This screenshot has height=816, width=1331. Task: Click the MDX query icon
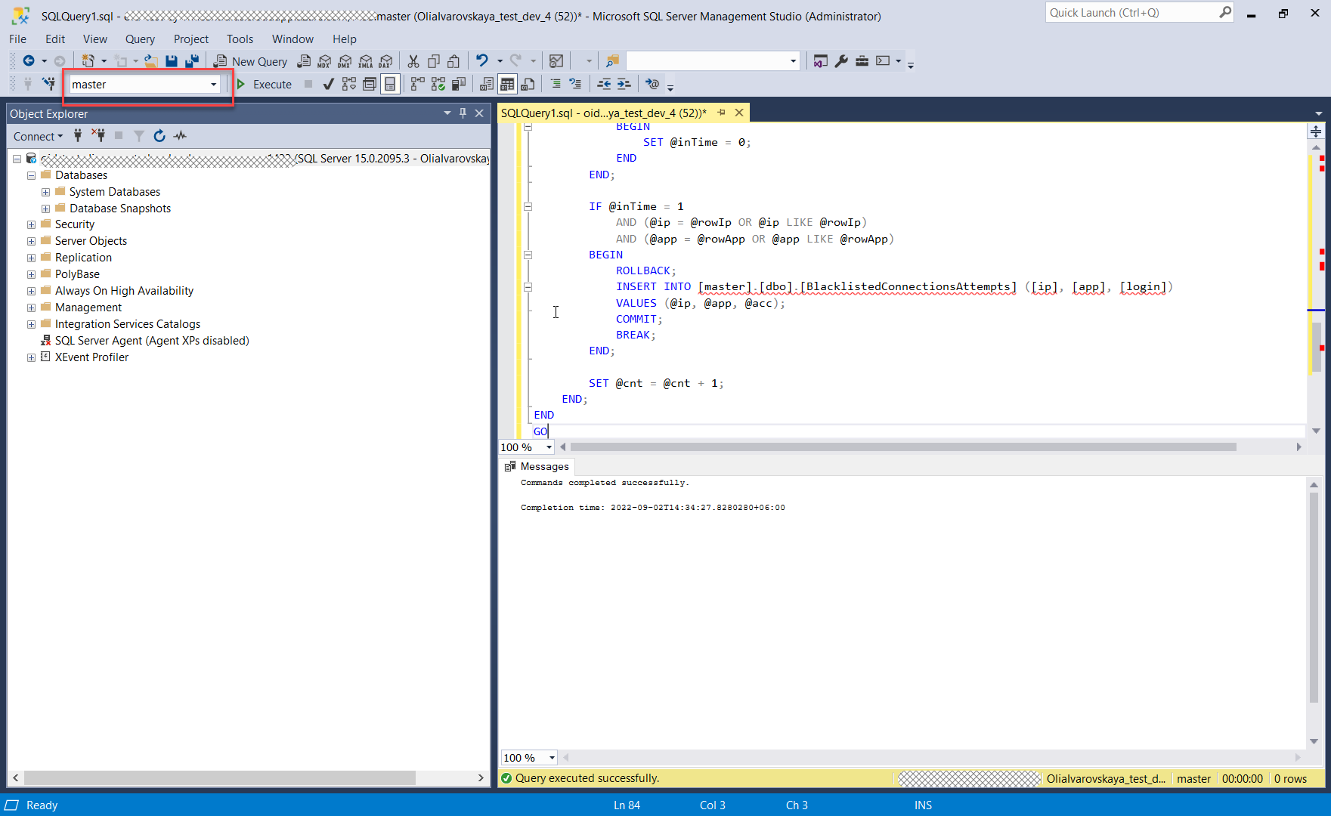324,61
